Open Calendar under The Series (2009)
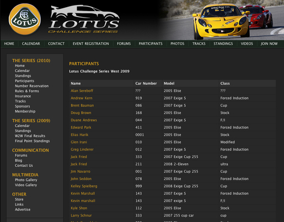The width and height of the screenshot is (284, 222). [x=22, y=126]
